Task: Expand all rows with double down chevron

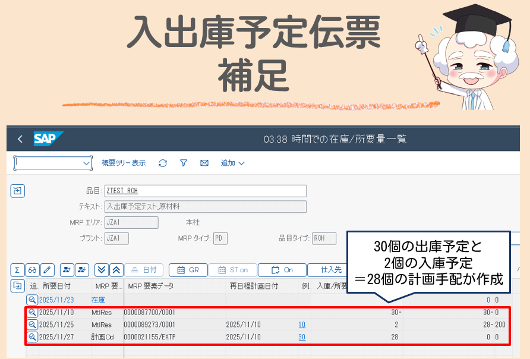Action: pos(102,270)
